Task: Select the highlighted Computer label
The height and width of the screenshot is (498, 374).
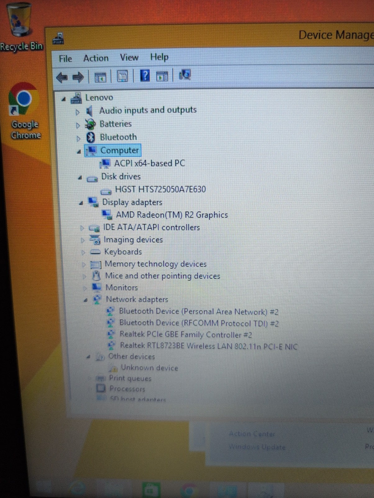Action: [120, 150]
